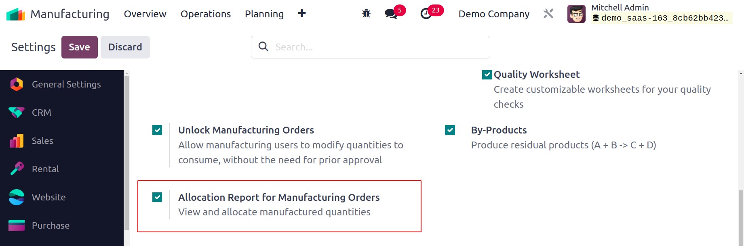Toggle the By-Products checkbox

coord(450,130)
